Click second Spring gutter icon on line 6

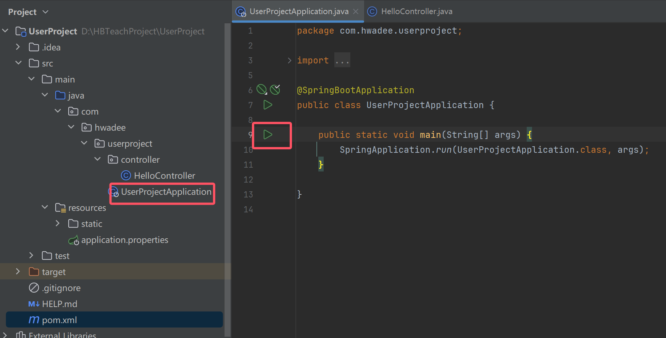coord(275,89)
